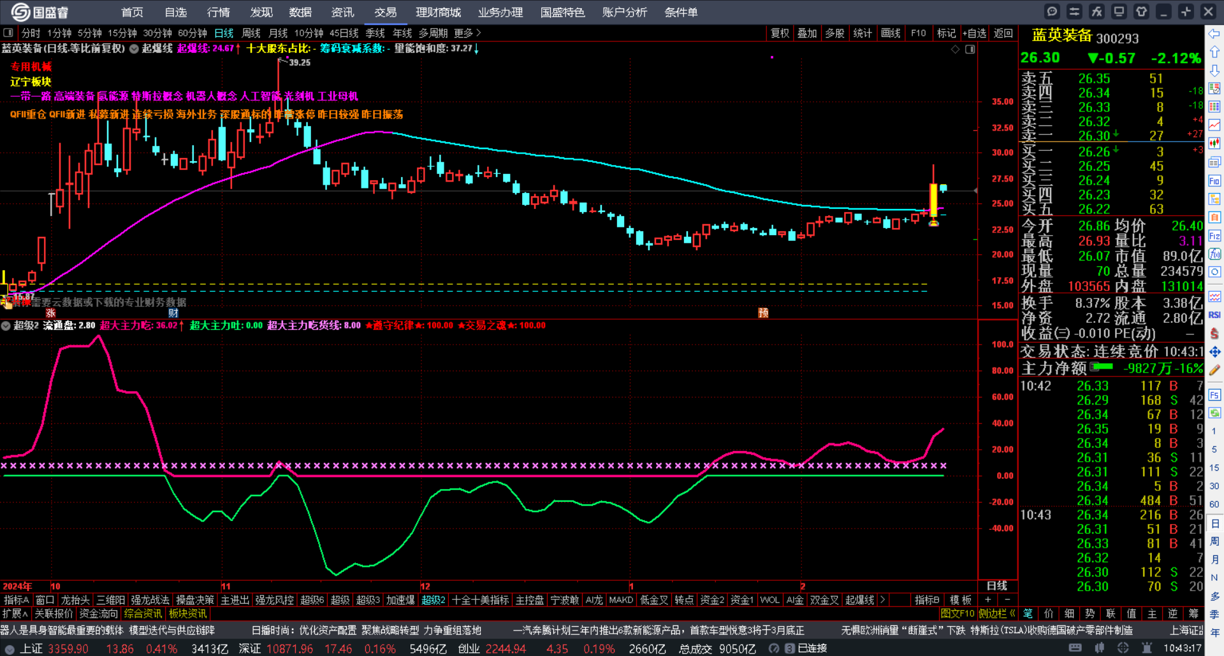Click the blue left arrow in right sidebar

[x=1214, y=34]
